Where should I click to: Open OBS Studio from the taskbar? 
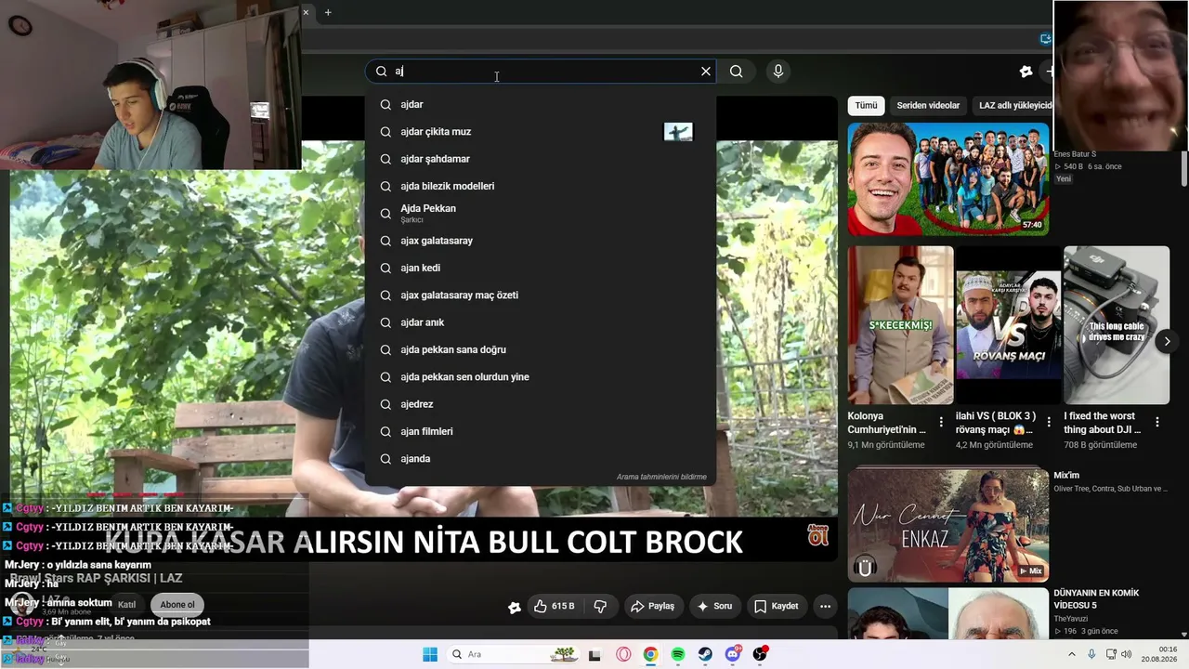tap(760, 654)
